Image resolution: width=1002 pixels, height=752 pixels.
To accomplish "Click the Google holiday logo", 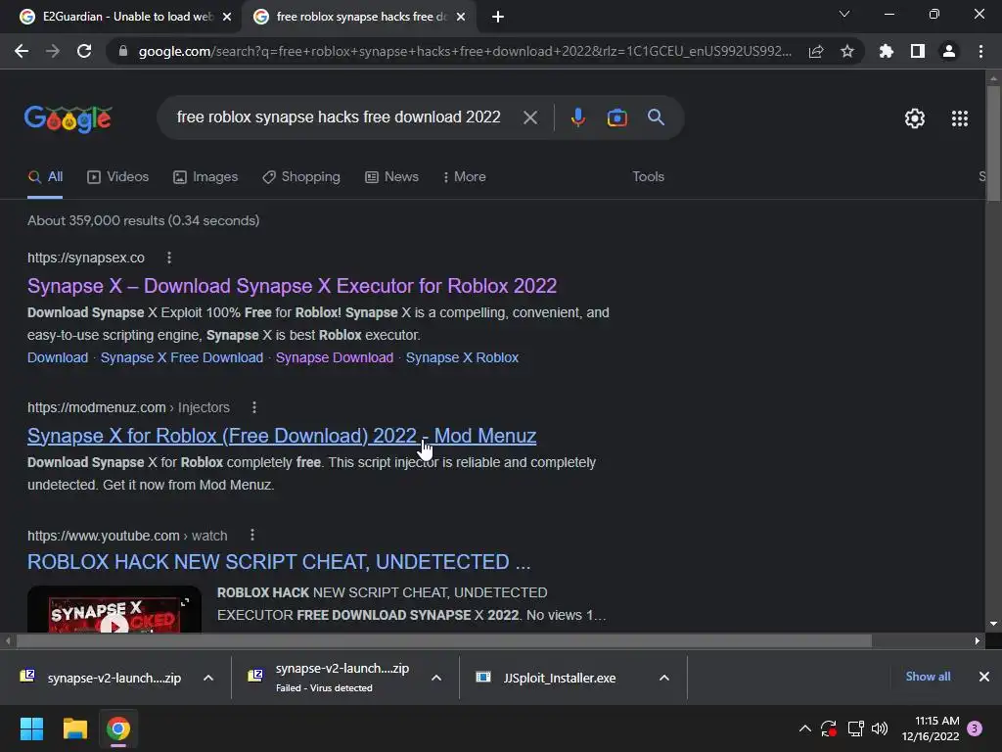I will pyautogui.click(x=68, y=118).
